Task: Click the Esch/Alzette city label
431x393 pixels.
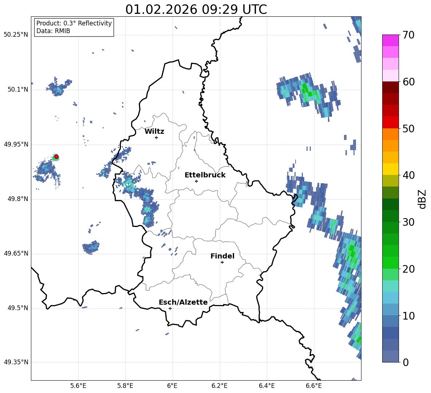Action: (x=183, y=302)
